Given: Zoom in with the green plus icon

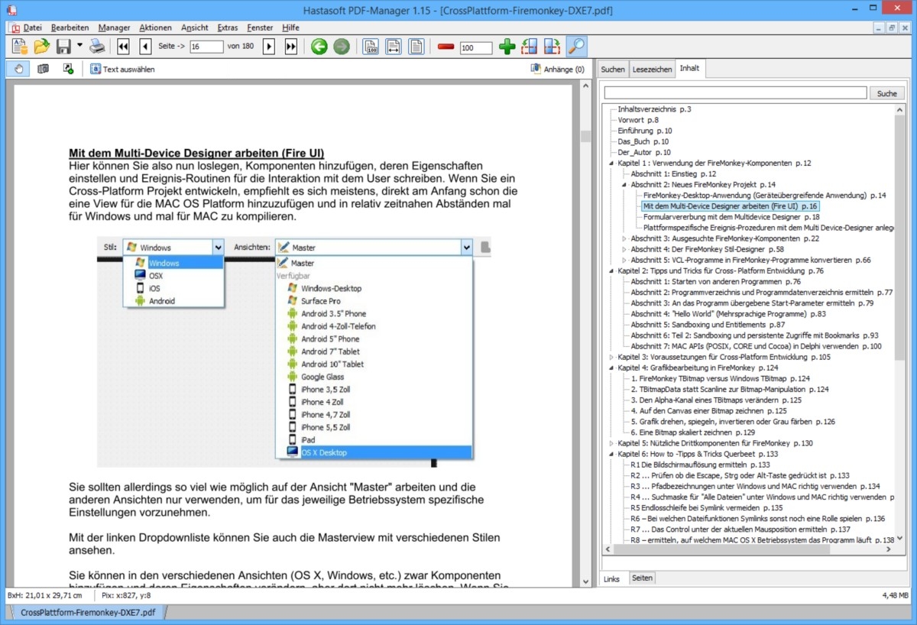Looking at the screenshot, I should point(507,47).
